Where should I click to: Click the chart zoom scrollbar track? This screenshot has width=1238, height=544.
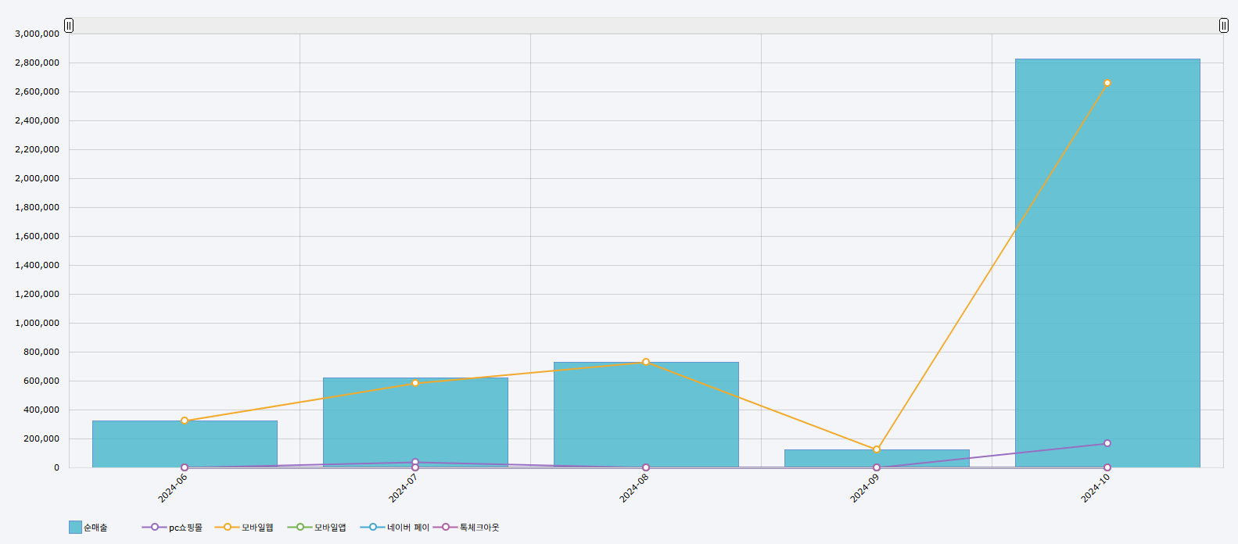coord(646,26)
